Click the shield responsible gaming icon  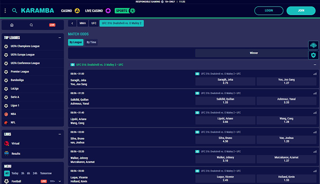[x=313, y=55]
